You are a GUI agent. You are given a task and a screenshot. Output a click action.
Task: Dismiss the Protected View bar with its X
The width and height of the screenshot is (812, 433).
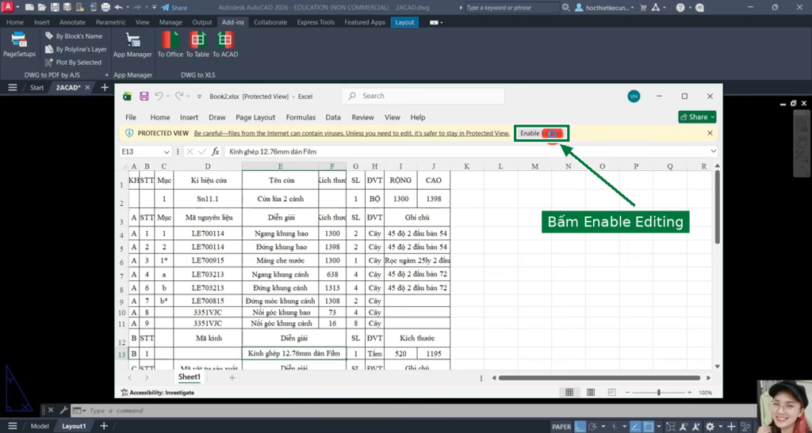click(710, 133)
